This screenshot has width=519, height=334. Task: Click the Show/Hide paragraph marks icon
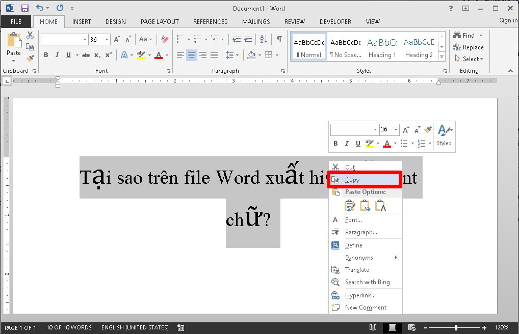click(279, 39)
